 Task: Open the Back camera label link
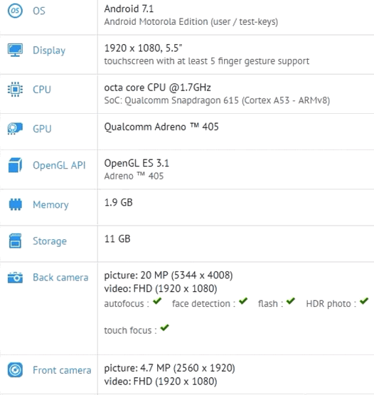(x=60, y=278)
